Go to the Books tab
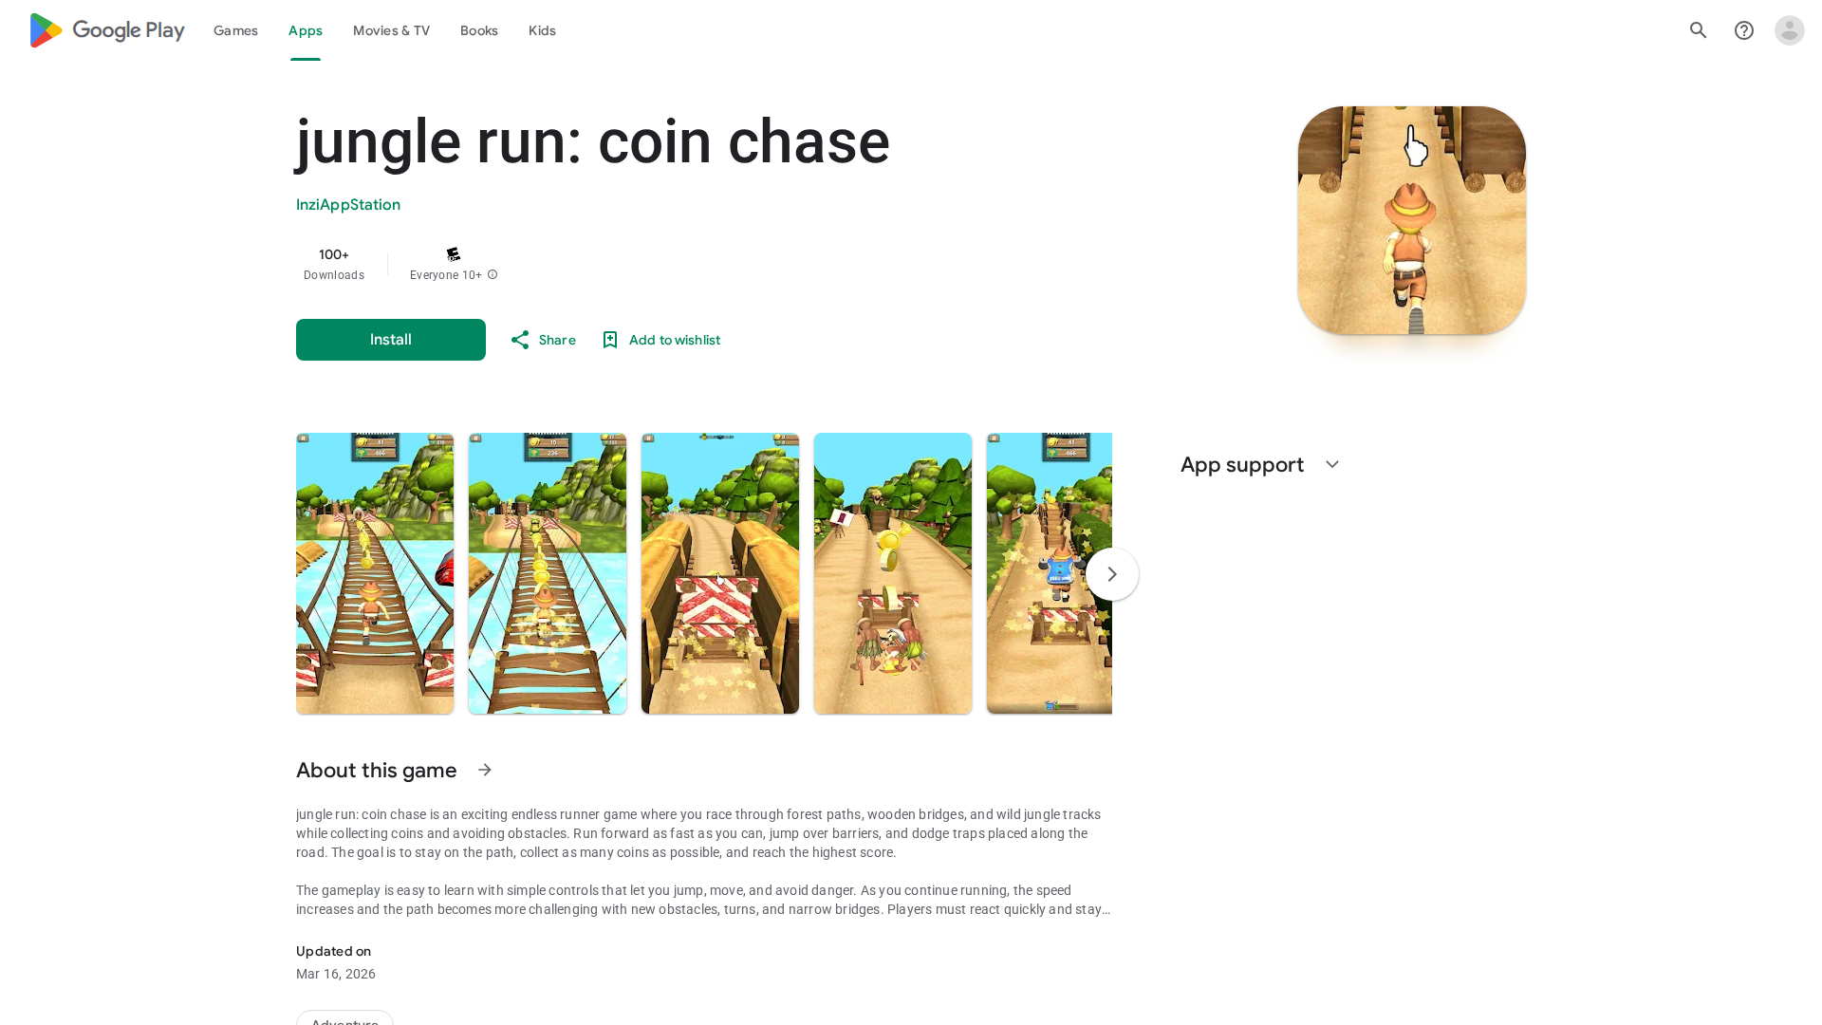 pos(478,30)
